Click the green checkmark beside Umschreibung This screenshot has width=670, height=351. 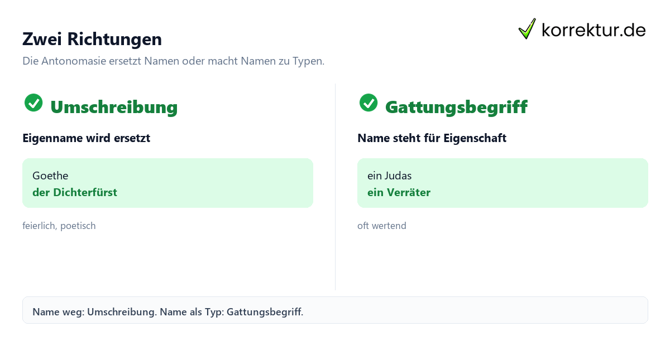(x=33, y=103)
